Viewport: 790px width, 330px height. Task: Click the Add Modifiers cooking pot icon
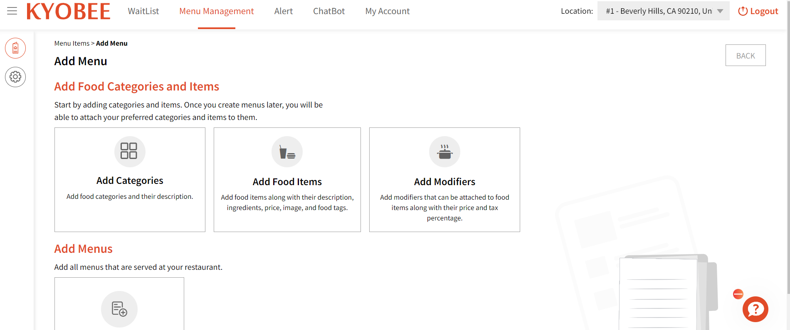pos(444,152)
